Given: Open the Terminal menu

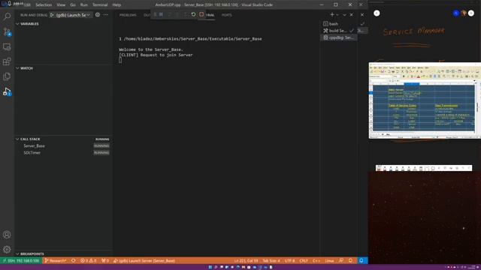Looking at the screenshot, I should point(100,5).
